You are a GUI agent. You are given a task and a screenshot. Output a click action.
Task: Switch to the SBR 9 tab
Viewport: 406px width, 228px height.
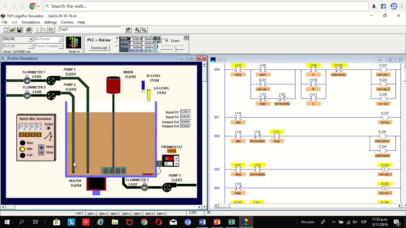click(161, 214)
